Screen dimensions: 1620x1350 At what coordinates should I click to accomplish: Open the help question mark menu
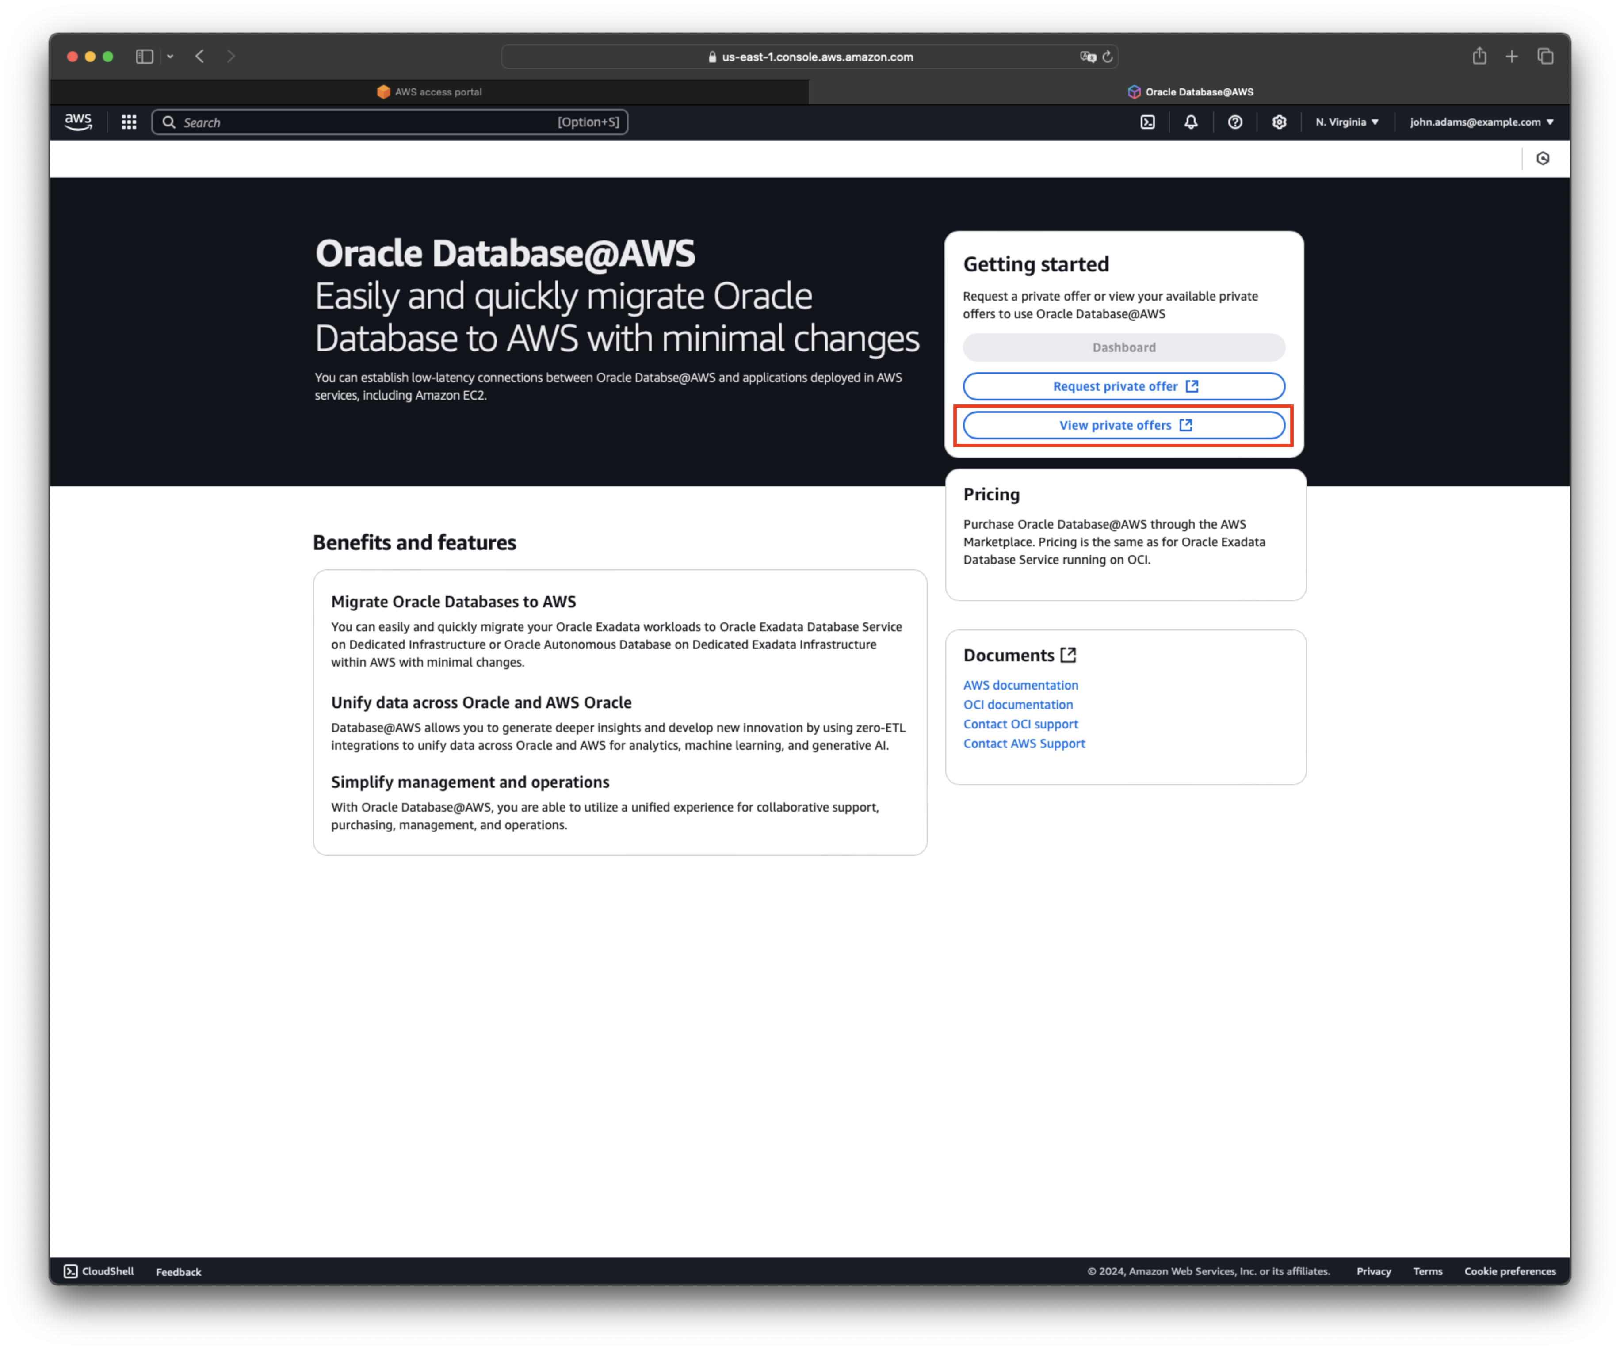tap(1235, 122)
